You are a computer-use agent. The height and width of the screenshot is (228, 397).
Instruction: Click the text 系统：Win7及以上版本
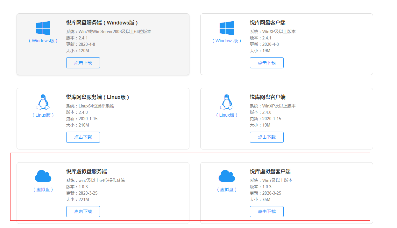tap(271, 180)
